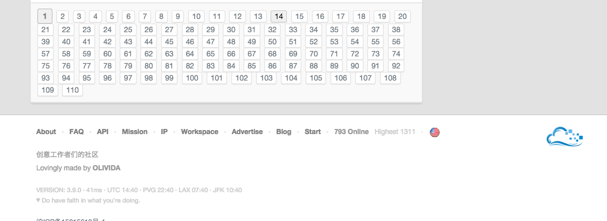Image resolution: width=607 pixels, height=221 pixels.
Task: Click the blue cloud logo icon
Action: pyautogui.click(x=565, y=136)
